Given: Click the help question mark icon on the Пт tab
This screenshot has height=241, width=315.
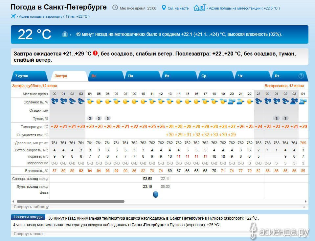Looking at the screenshot, I should click(x=301, y=76).
